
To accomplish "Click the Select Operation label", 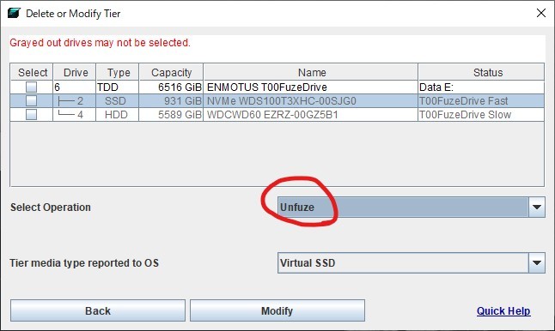I will pyautogui.click(x=51, y=207).
